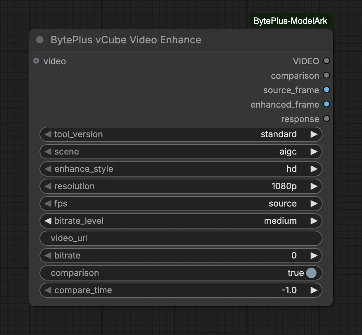Screen dimensions: 362x335
Task: Click the video_url text field
Action: pyautogui.click(x=181, y=238)
